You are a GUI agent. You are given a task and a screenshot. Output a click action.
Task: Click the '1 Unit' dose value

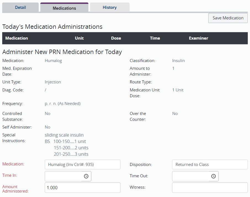[x=178, y=90]
